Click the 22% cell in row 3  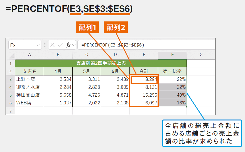172,79
